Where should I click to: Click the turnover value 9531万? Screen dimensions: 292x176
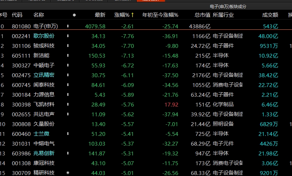(x=269, y=46)
